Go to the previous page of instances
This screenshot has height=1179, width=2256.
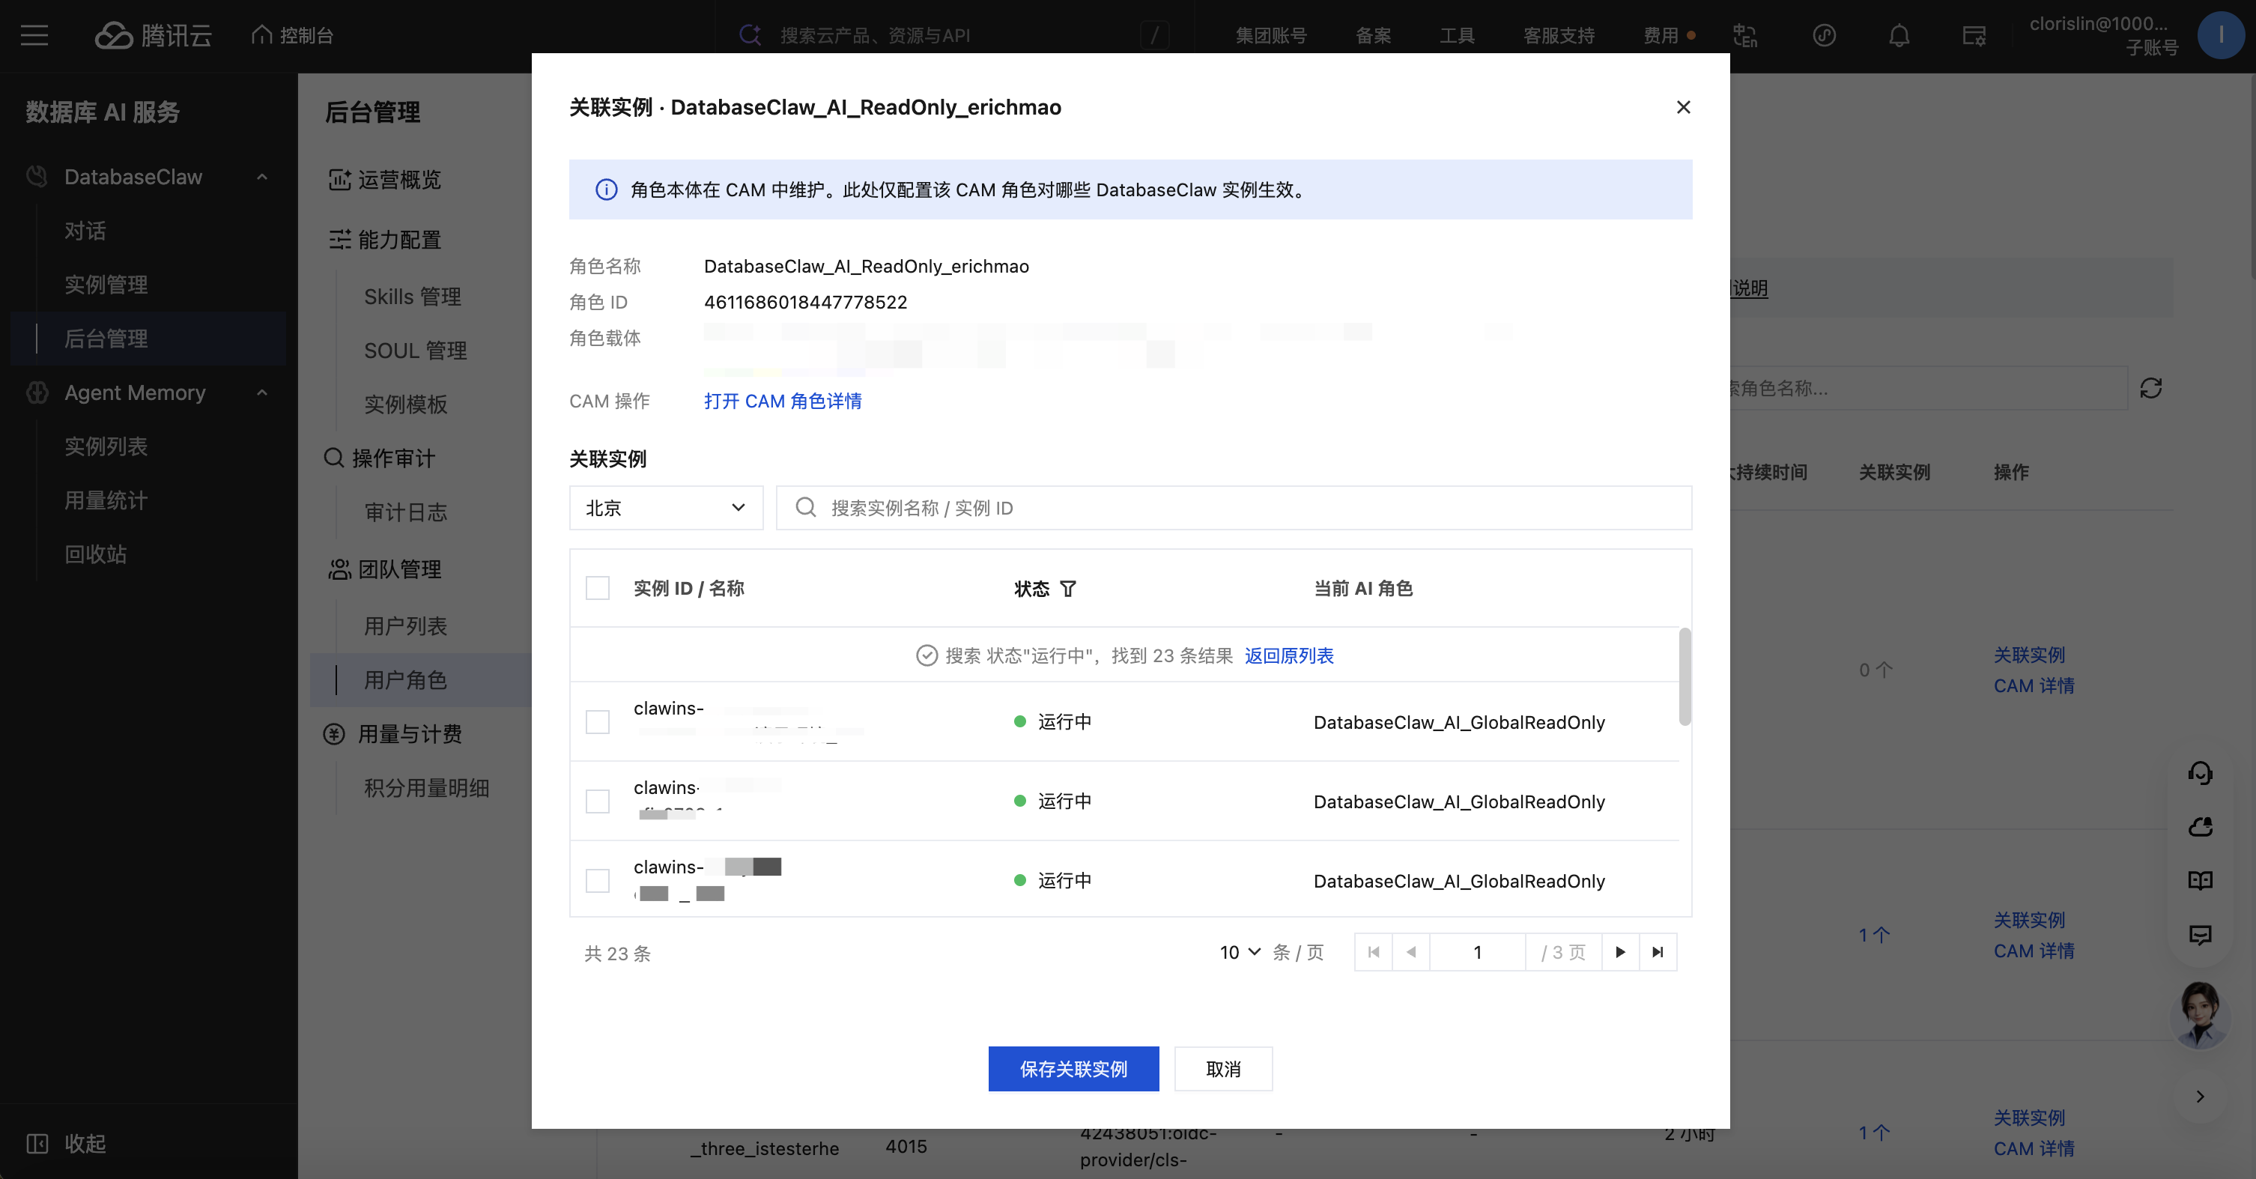tap(1411, 952)
